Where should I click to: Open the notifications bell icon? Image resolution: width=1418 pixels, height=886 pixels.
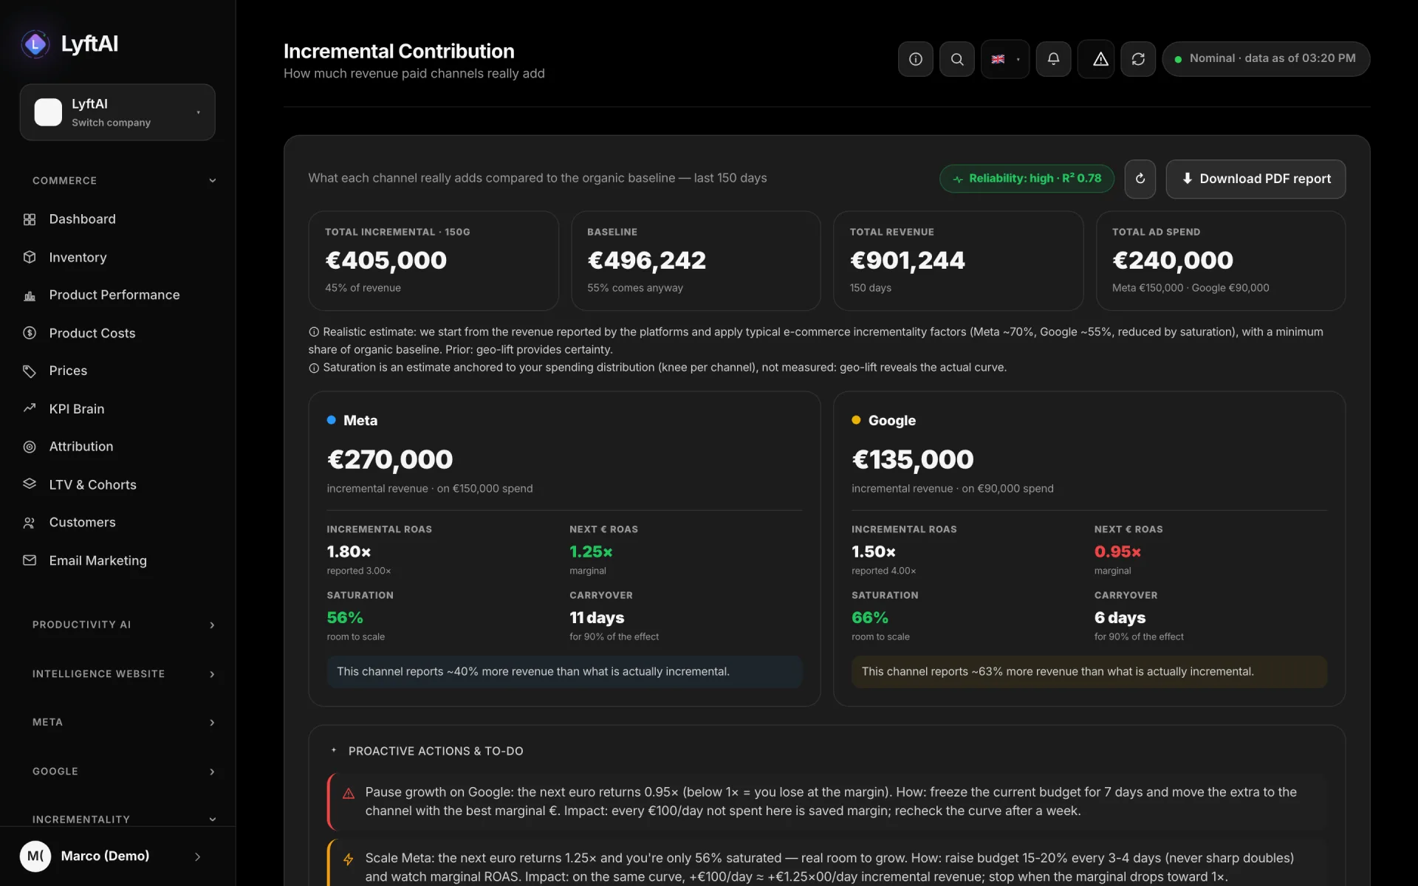tap(1053, 59)
